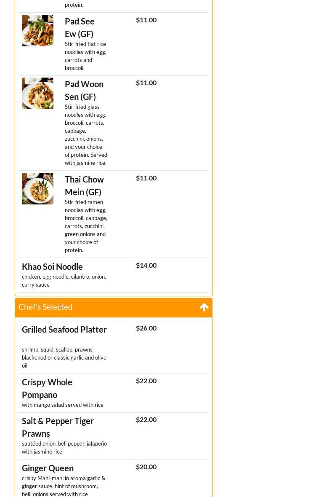Click the $14.00 Khao Soi Noodle price
The width and height of the screenshot is (324, 497).
click(x=146, y=265)
